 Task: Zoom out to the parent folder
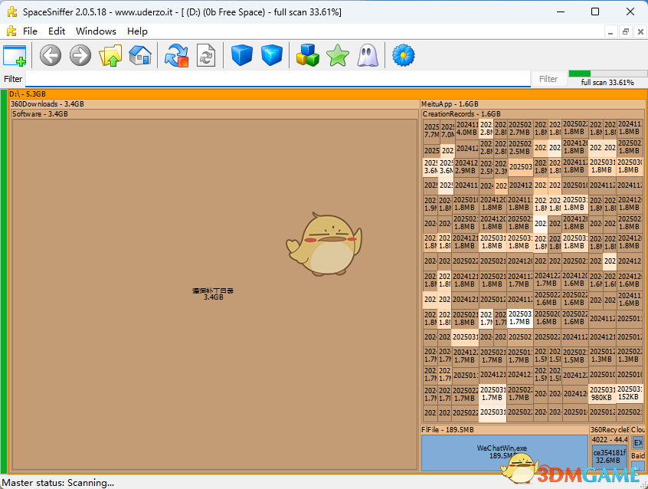point(111,55)
